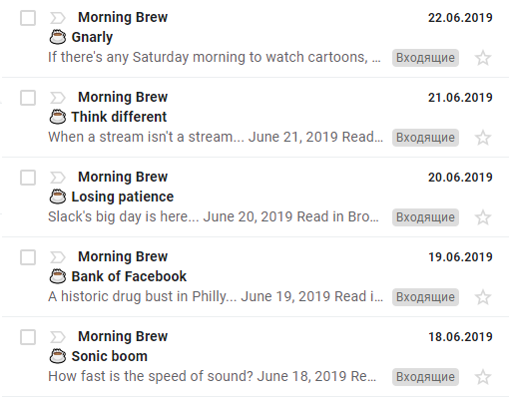Star the Gnarly email

[483, 58]
